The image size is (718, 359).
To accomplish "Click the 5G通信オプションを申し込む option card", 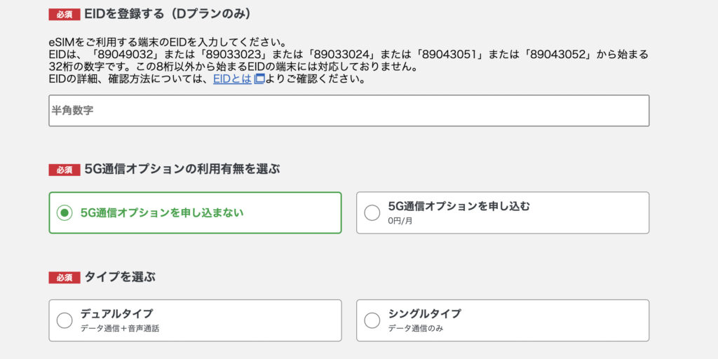I will 503,212.
